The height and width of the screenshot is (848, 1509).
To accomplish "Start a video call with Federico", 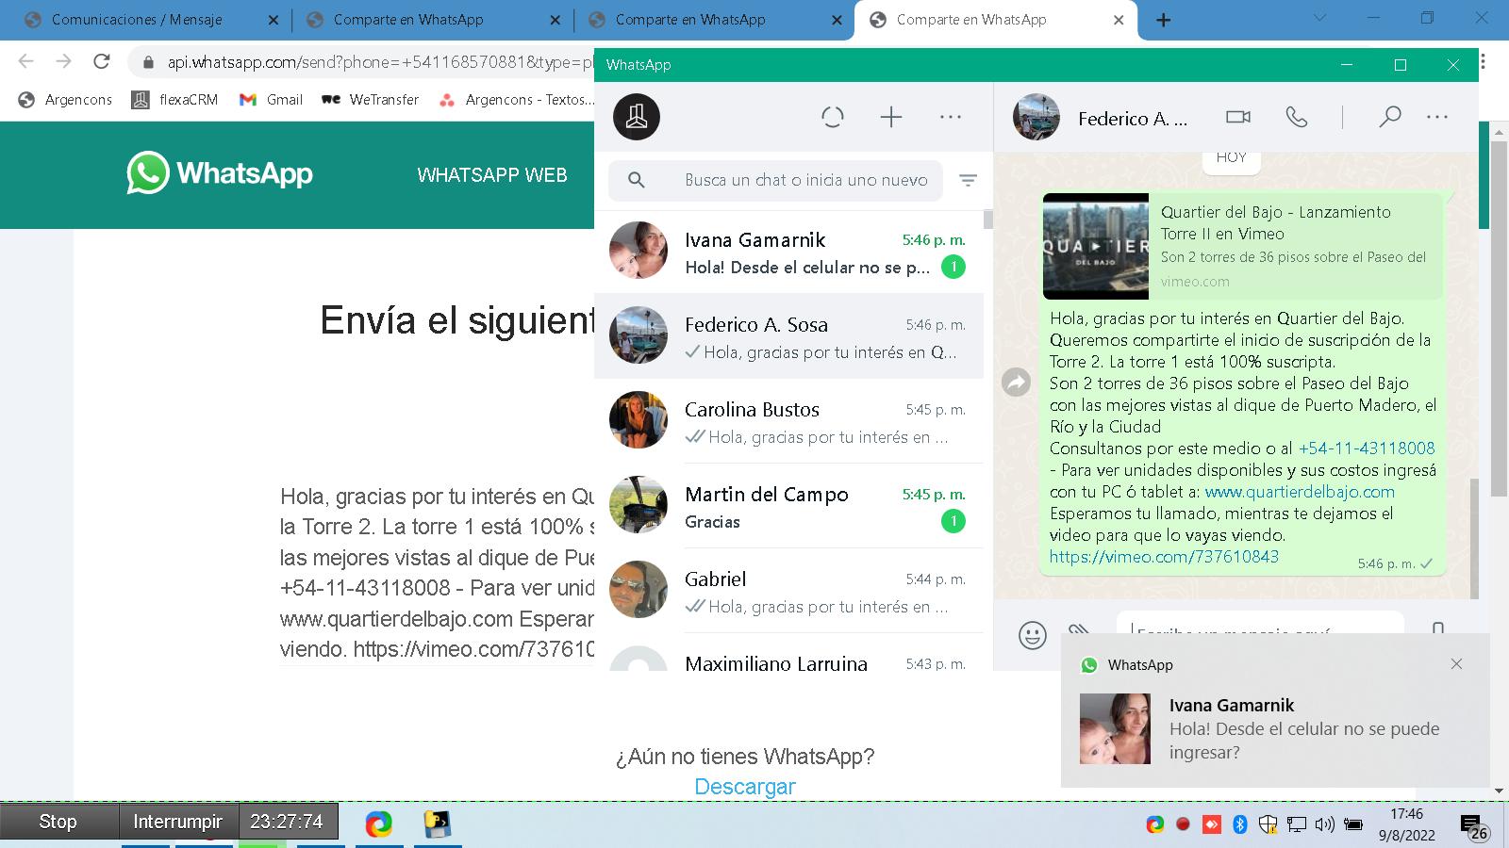I will coord(1238,117).
